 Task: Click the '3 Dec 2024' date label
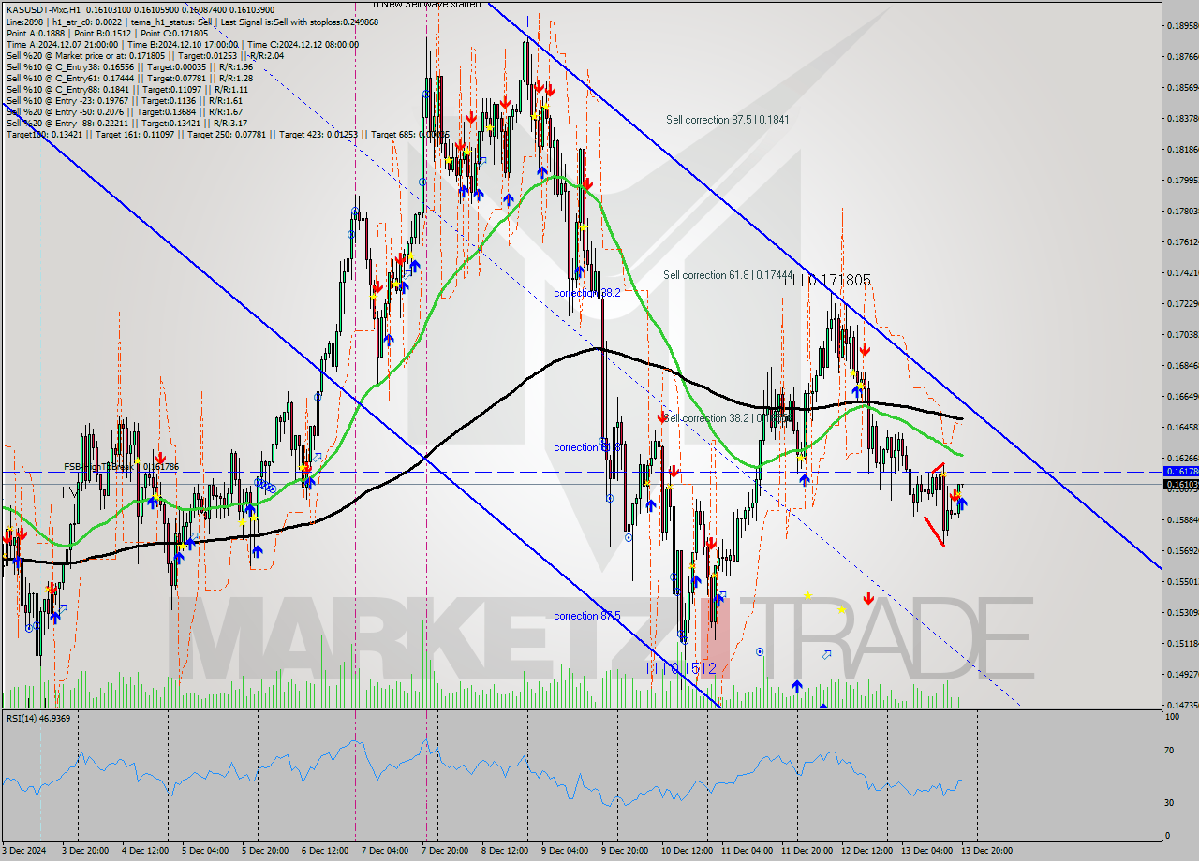pos(24,850)
